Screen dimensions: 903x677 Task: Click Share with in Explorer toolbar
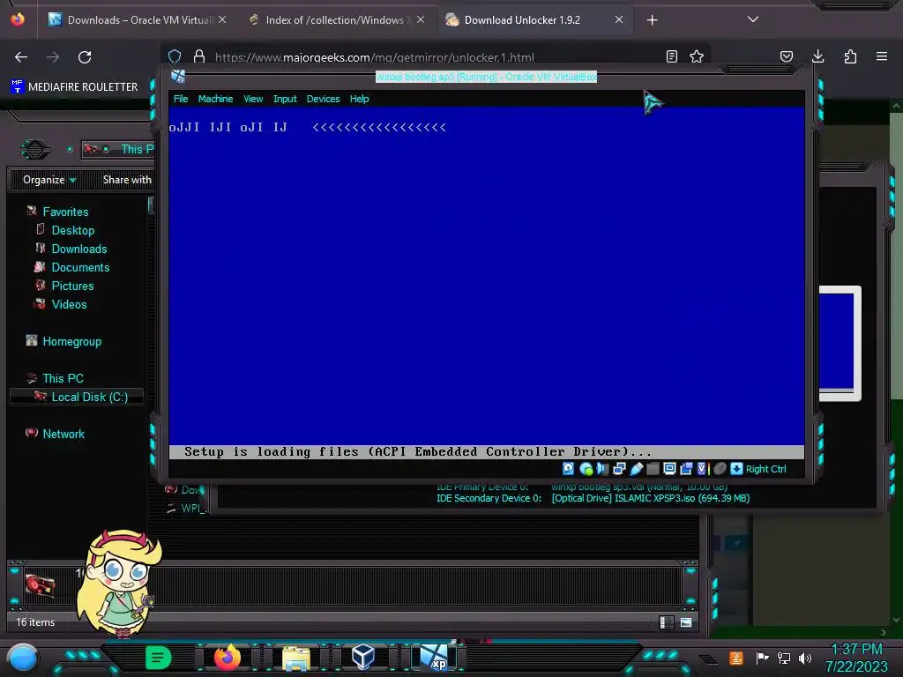(127, 180)
